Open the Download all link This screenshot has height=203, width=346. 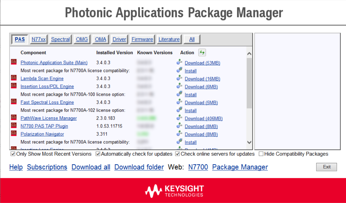pos(91,167)
